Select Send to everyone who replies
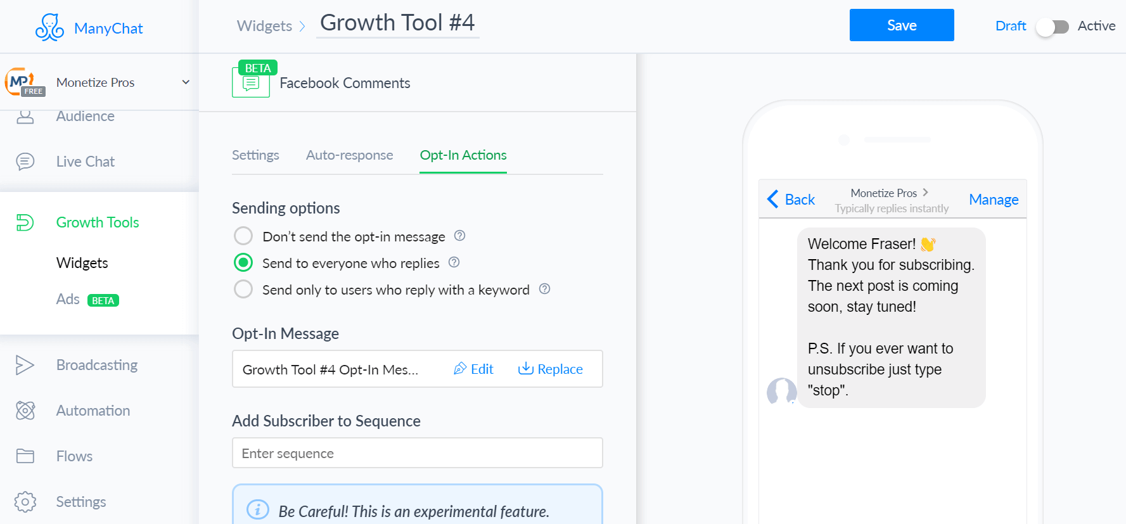The image size is (1126, 524). 243,262
